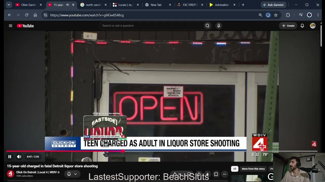Click the YouTube search magnifier button
Viewport: 325px width, 182px height.
click(x=207, y=26)
